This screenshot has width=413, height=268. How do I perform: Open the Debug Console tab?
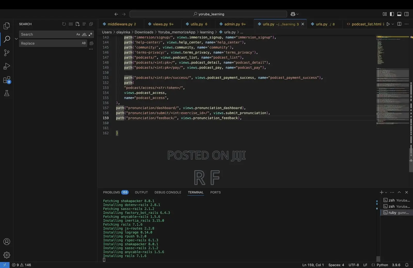tap(168, 192)
